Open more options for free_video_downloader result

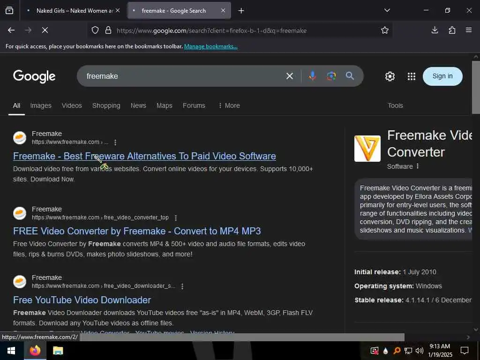(182, 286)
